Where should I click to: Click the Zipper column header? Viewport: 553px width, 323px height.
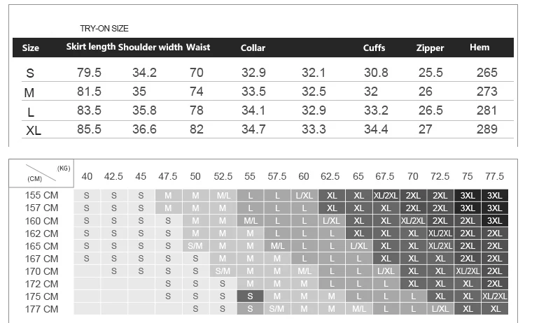click(430, 48)
